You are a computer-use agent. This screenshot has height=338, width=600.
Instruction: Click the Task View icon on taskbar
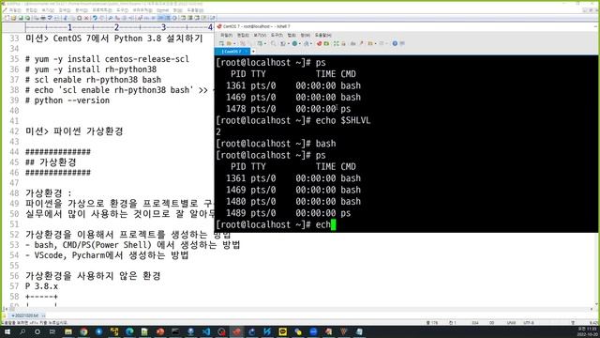(52, 331)
